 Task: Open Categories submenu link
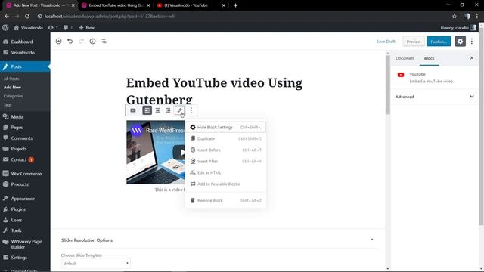click(x=14, y=96)
